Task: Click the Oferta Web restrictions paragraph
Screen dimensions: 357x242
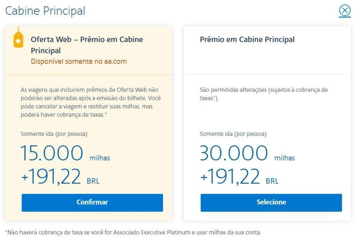Action: [91, 102]
